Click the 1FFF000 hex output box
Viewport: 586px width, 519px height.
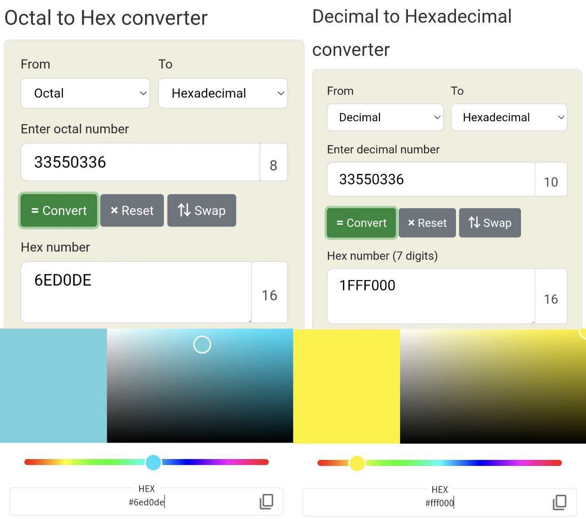[431, 296]
